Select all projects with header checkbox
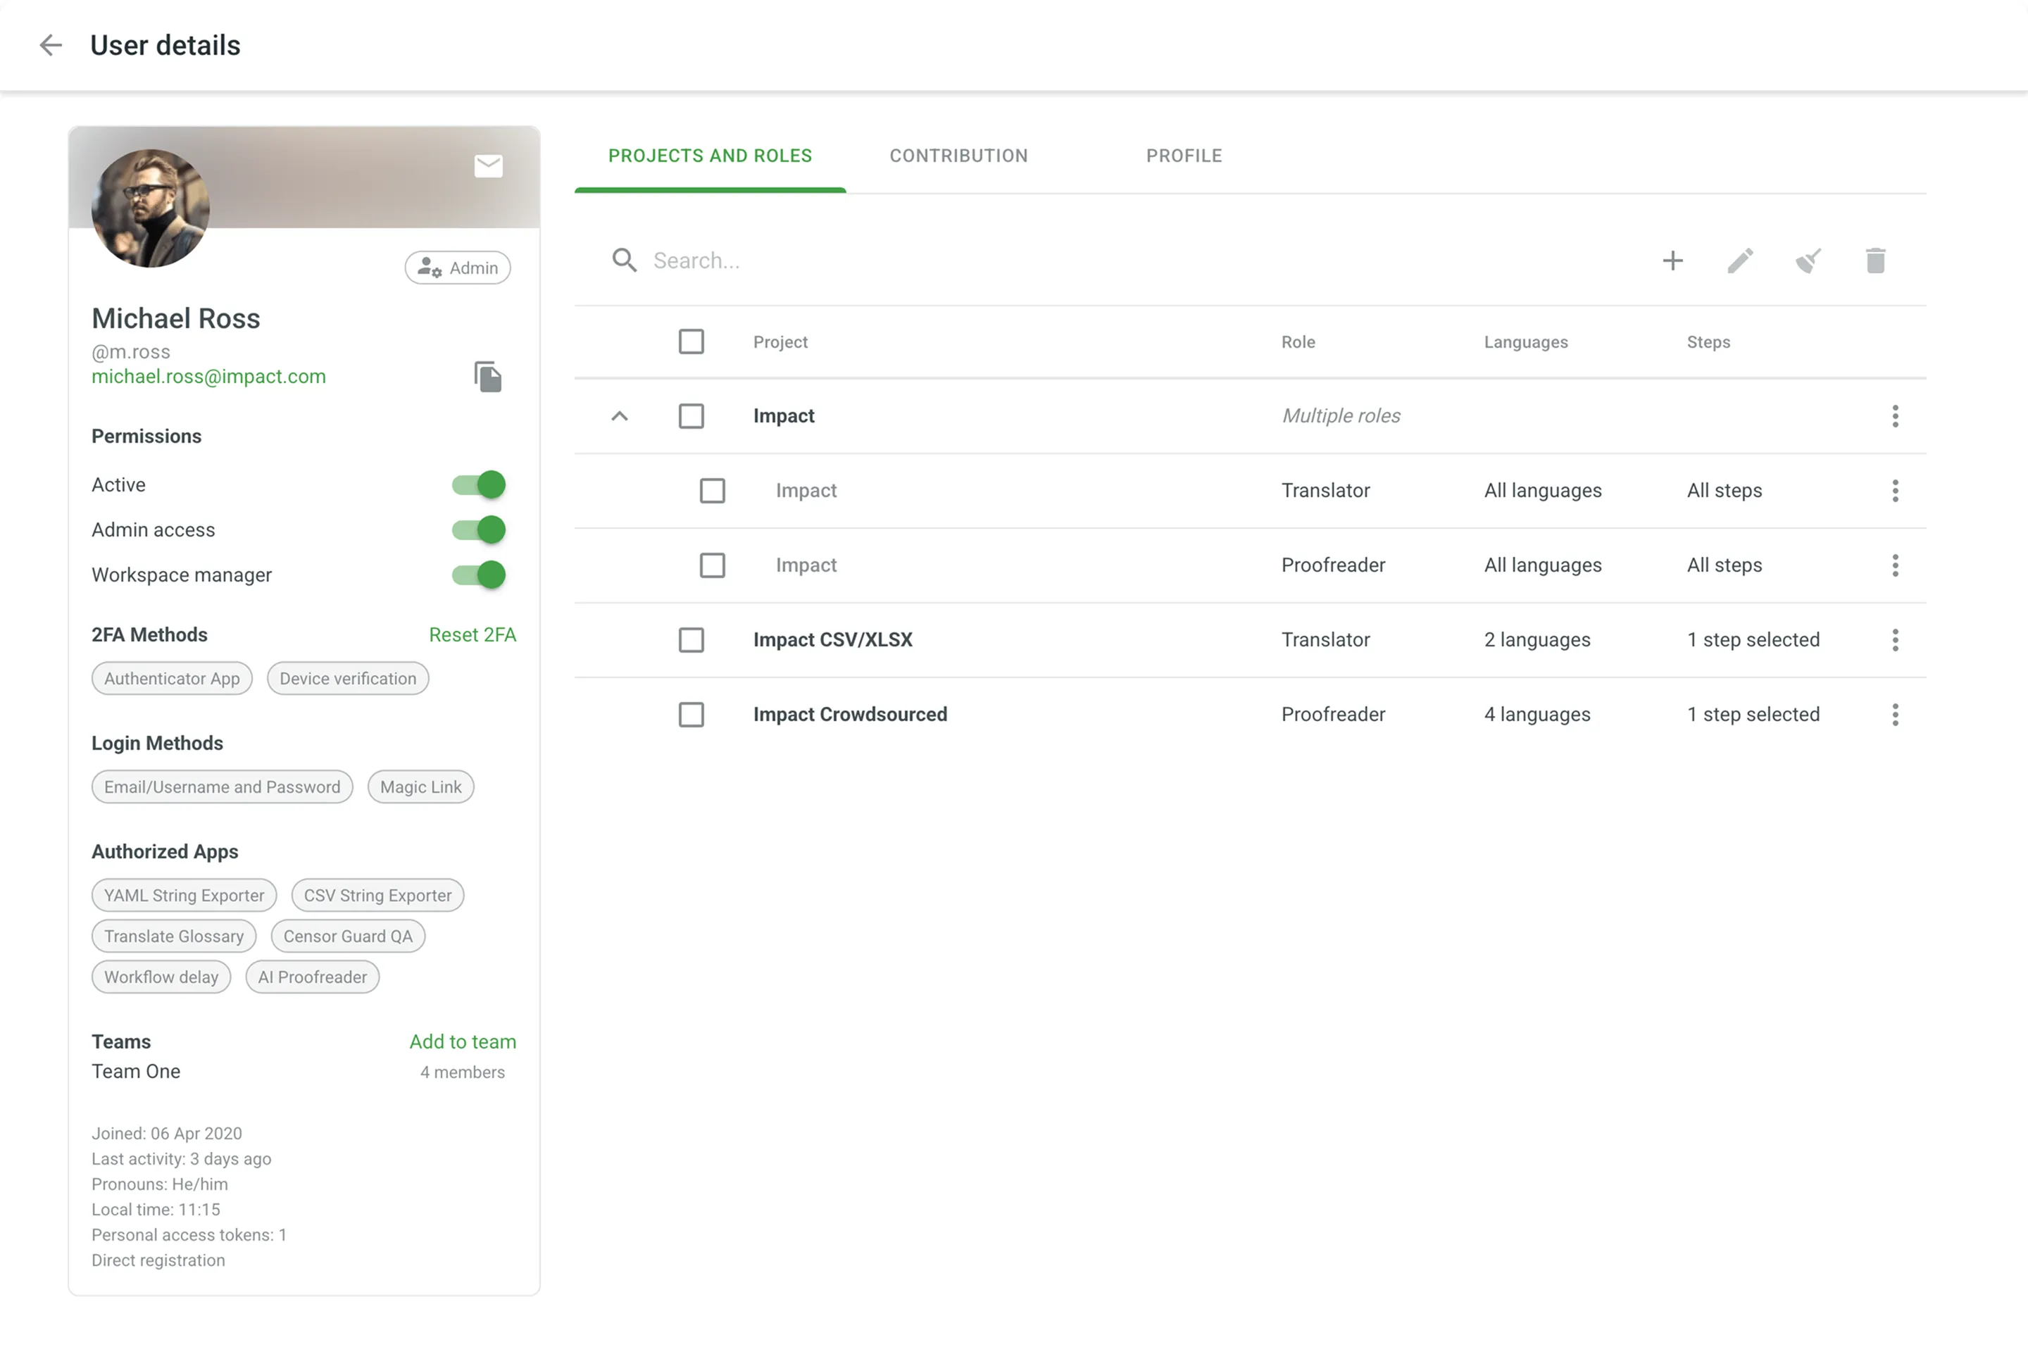 pos(691,342)
